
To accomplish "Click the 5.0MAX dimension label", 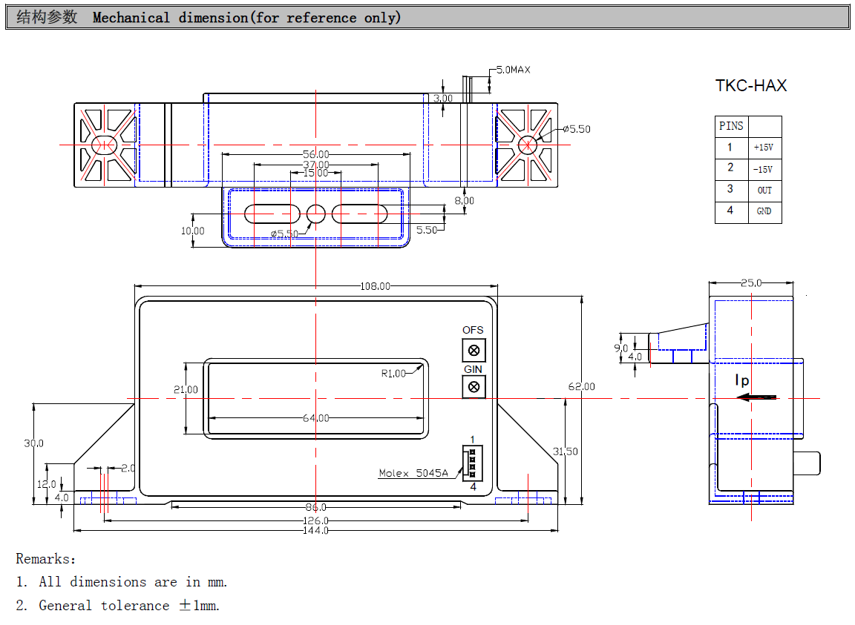I will pos(514,70).
